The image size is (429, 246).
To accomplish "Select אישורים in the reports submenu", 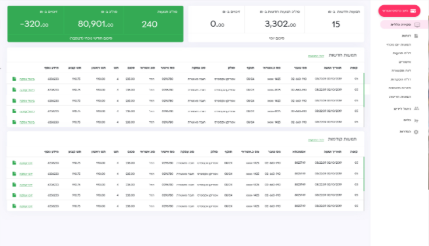I will point(404,61).
